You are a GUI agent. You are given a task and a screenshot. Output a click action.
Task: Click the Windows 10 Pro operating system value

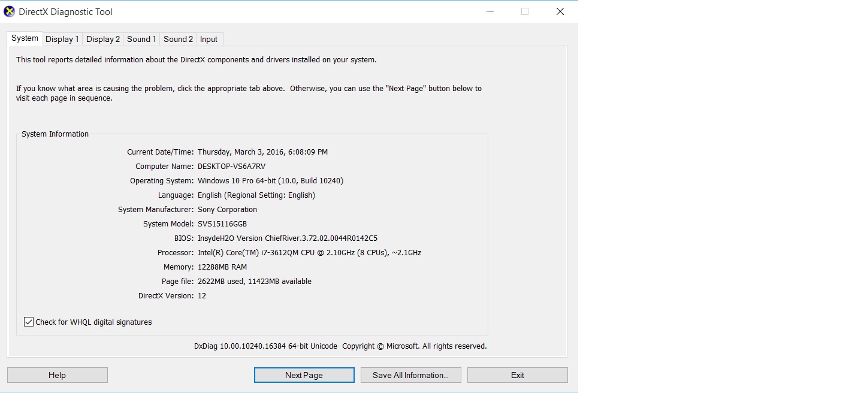pos(270,181)
